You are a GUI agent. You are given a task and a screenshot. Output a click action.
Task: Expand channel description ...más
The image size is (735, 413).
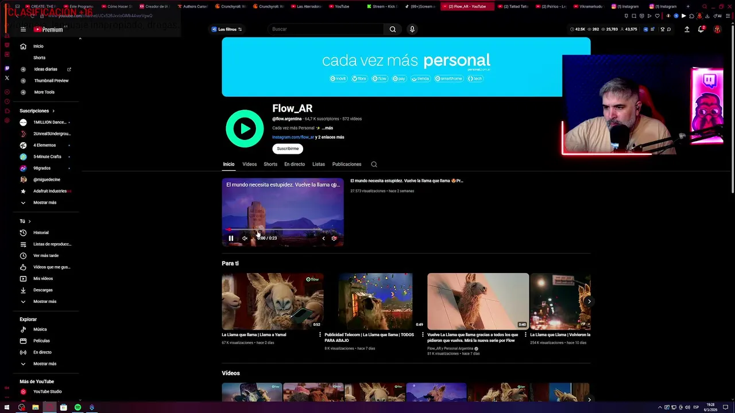tap(327, 128)
